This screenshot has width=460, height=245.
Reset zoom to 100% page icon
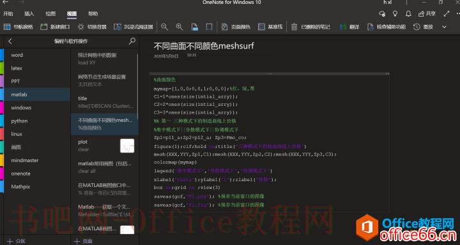[x=194, y=27]
